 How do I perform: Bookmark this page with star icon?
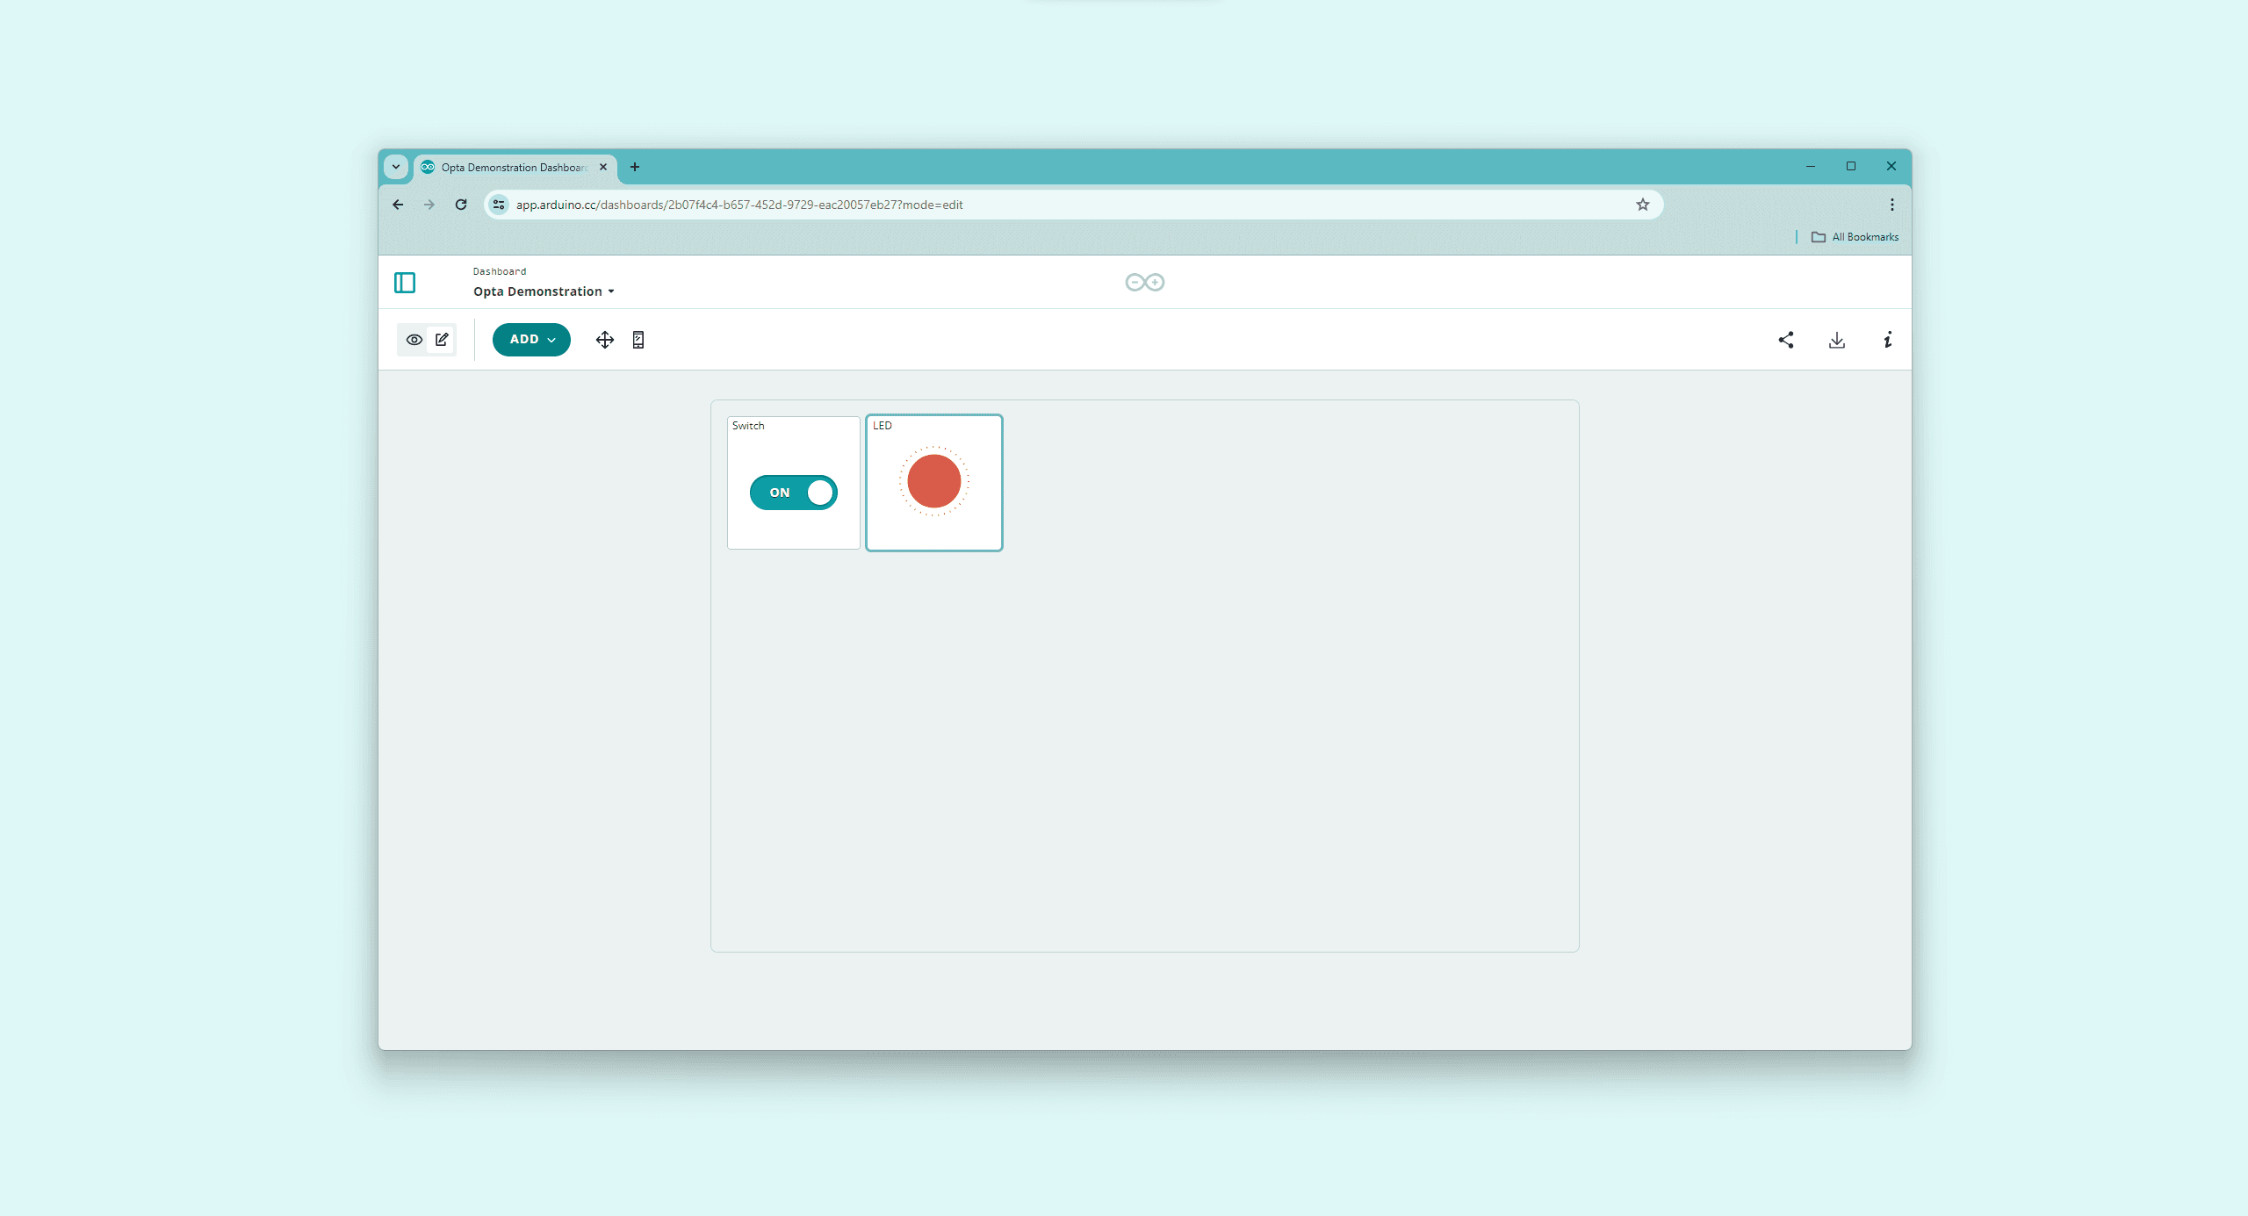[x=1643, y=205]
